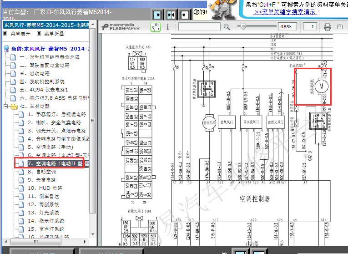The width and height of the screenshot is (348, 254).
Task: Open 四、发动机控制系统 in the tree
Action: click(42, 81)
